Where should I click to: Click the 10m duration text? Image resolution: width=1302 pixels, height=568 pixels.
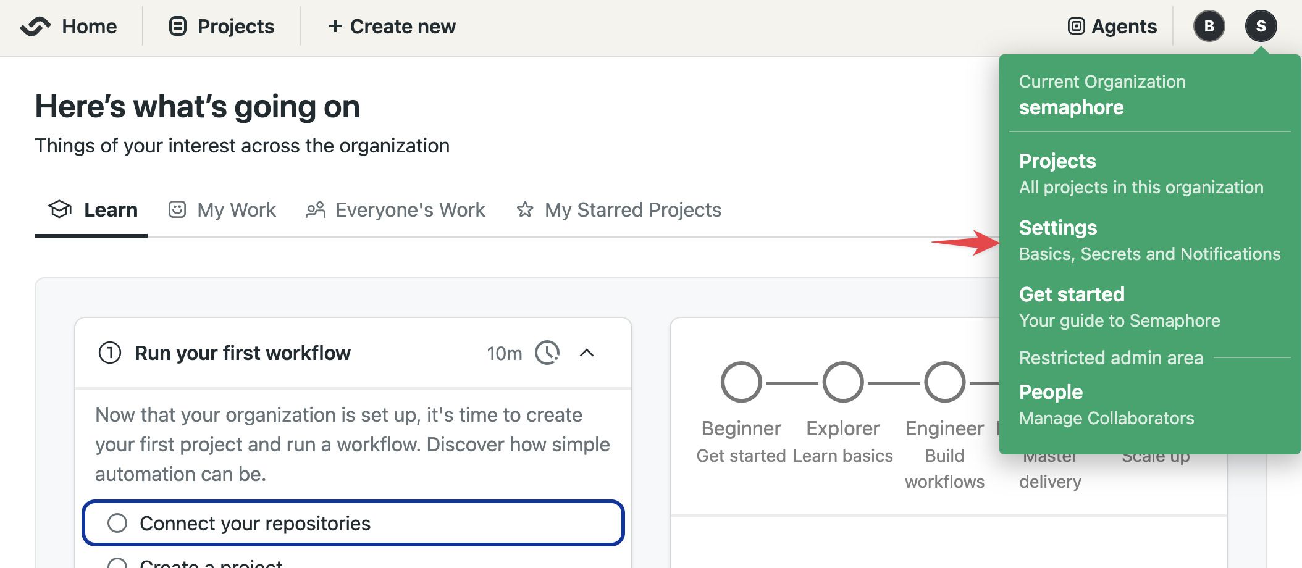point(505,354)
